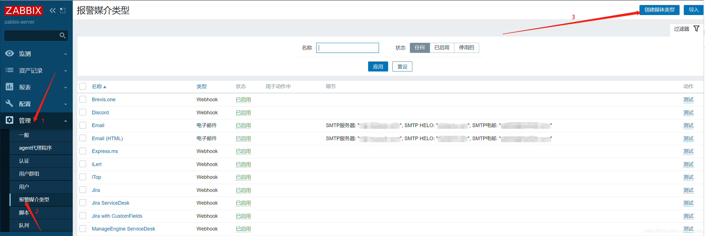Tick checkbox for Jira row
Image resolution: width=705 pixels, height=236 pixels.
coord(83,190)
